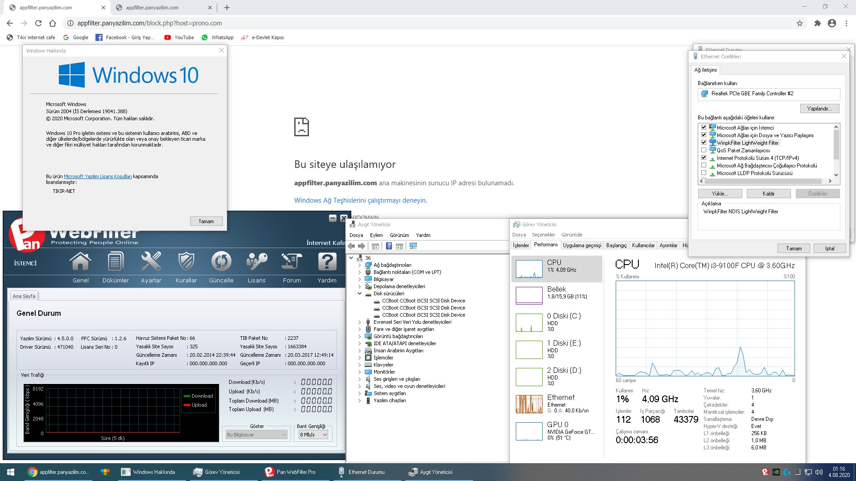Viewport: 856px width, 481px height.
Task: Open Windows Start menu
Action: point(11,472)
